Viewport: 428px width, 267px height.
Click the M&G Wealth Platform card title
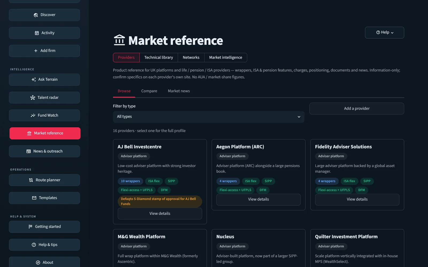point(142,237)
